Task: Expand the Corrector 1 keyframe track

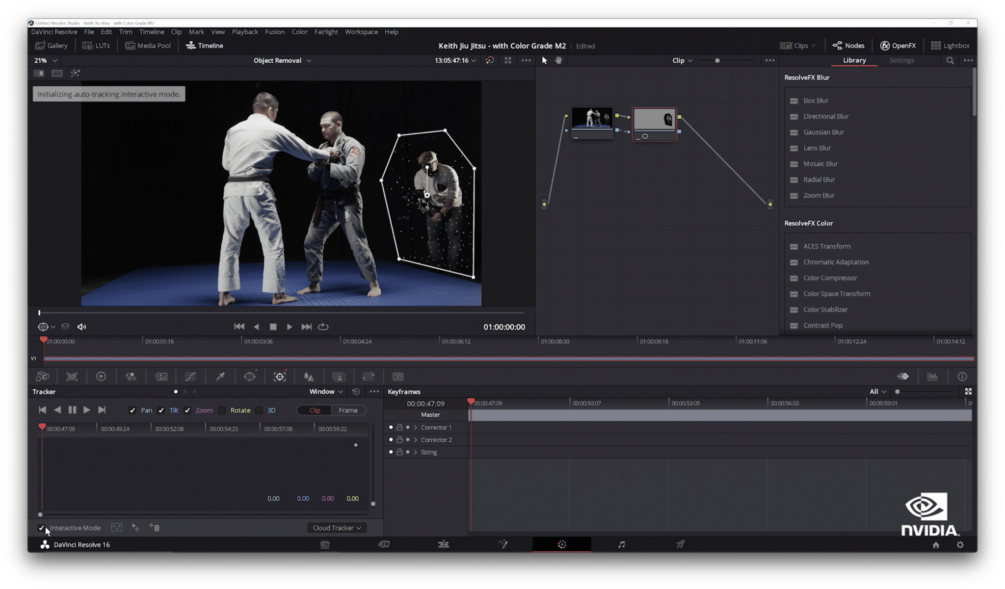Action: (416, 428)
